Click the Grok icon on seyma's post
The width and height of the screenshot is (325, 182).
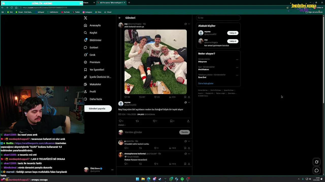[186, 102]
